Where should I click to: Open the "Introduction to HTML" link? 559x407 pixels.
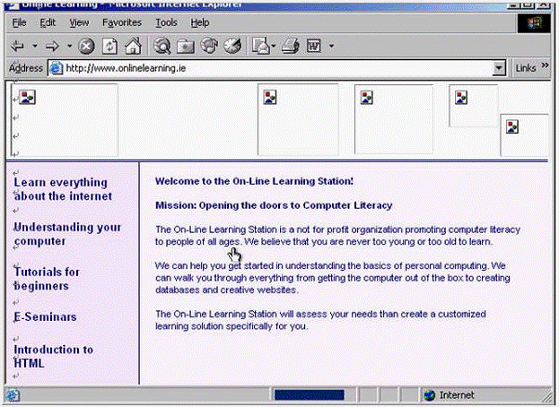[x=53, y=356]
